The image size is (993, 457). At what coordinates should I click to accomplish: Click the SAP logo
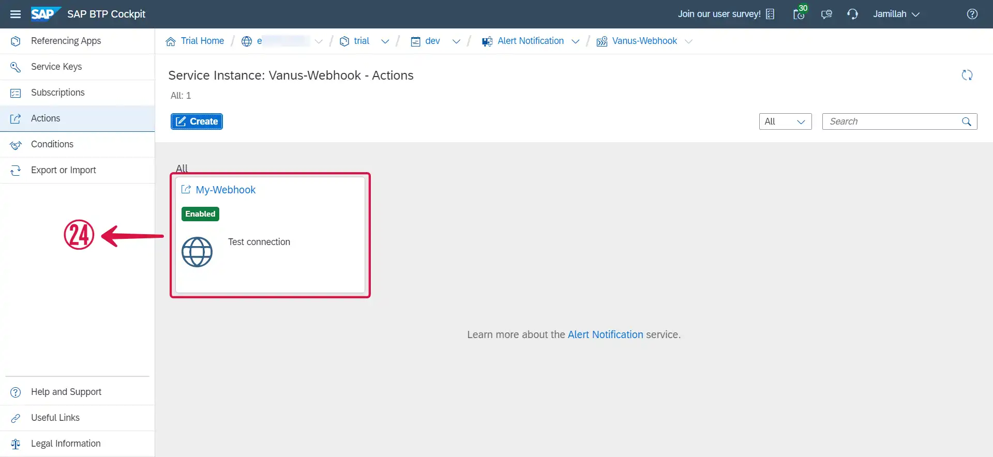click(x=46, y=14)
